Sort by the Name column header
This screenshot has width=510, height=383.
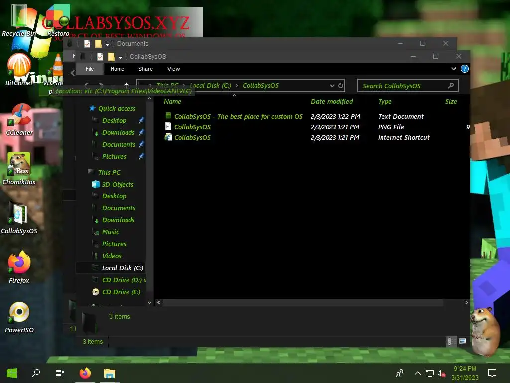(x=172, y=101)
